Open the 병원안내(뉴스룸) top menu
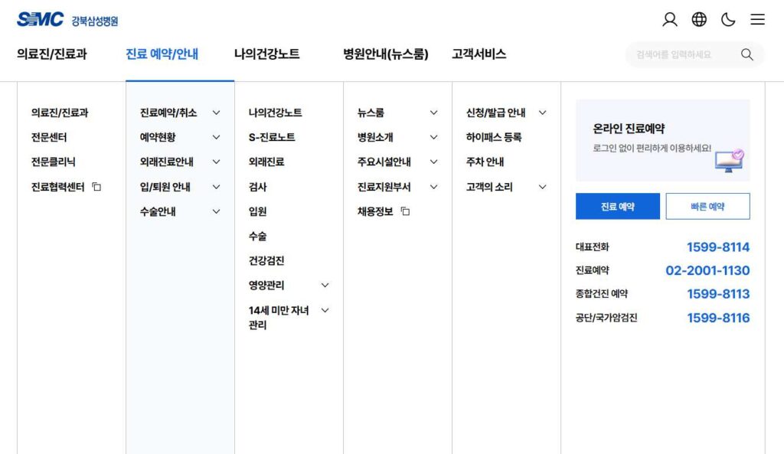The image size is (784, 454). [386, 54]
